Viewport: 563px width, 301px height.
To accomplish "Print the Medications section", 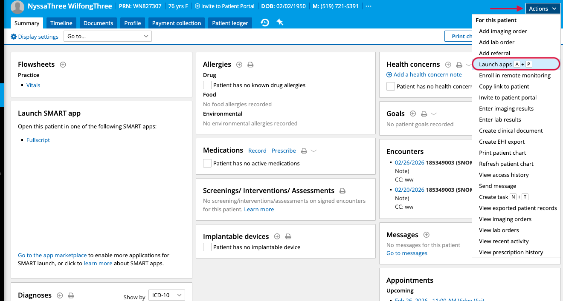I will coord(304,151).
